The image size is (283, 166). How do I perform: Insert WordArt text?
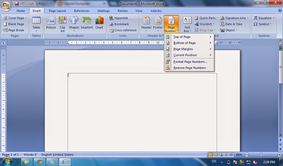coord(204,24)
